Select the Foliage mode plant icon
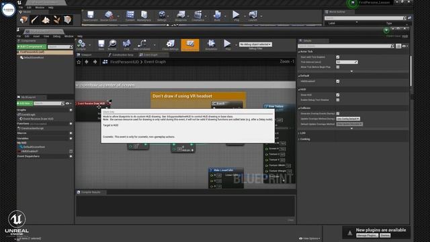430x242 pixels. coord(56,19)
